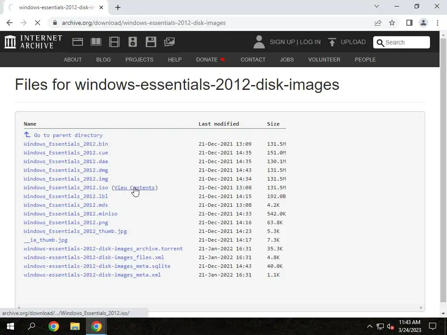This screenshot has width=447, height=335.
Task: Download Windows_Essentials_2012.cue
Action: click(66, 153)
